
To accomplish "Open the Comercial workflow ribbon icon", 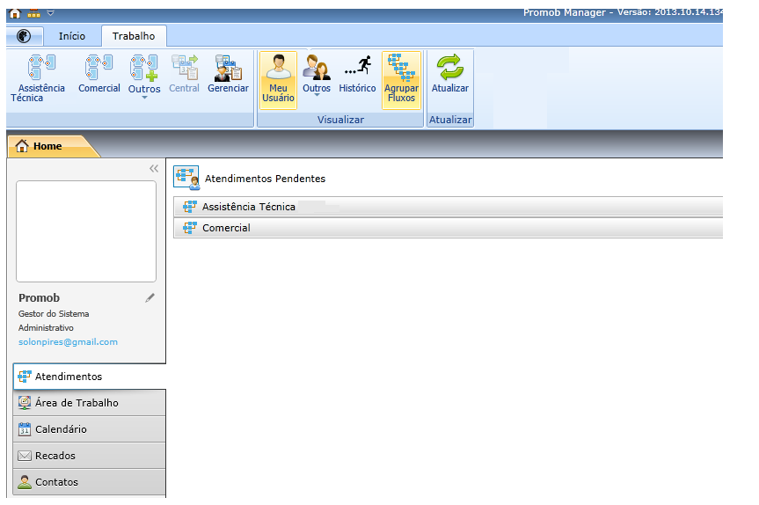I will (99, 74).
